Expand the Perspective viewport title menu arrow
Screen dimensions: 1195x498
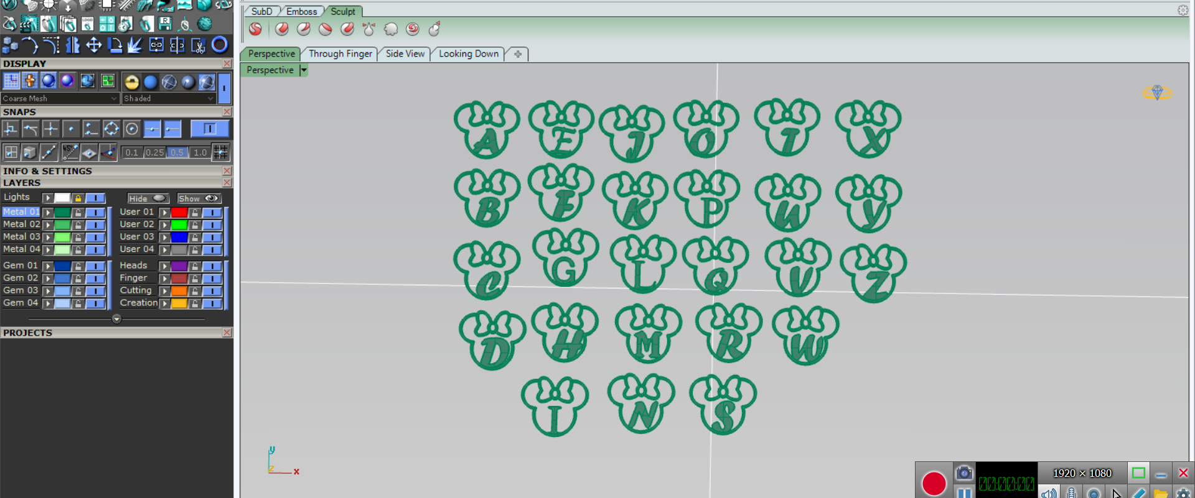304,70
